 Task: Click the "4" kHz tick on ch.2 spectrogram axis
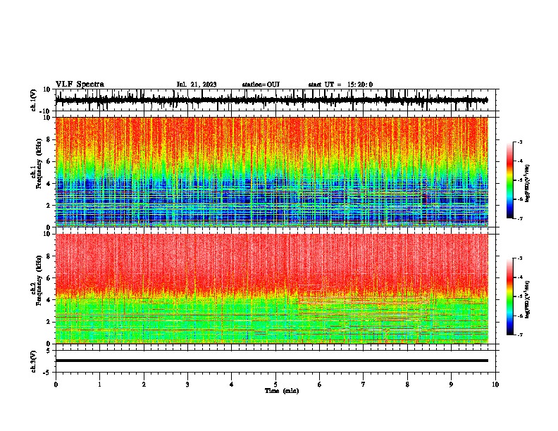pos(49,300)
